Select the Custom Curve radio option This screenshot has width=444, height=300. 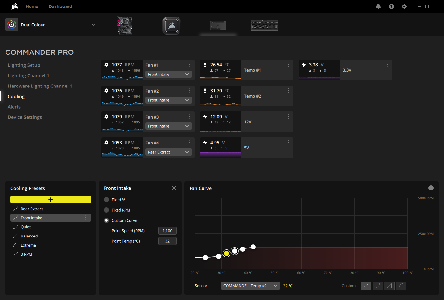click(106, 220)
